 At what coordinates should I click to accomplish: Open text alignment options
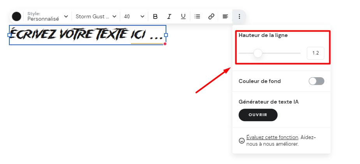point(225,16)
